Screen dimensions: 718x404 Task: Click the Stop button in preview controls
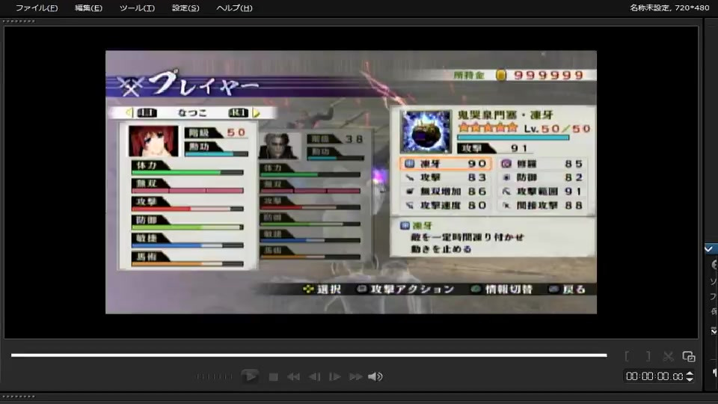click(274, 377)
